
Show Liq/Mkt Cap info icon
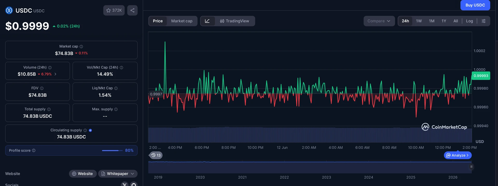(x=116, y=88)
